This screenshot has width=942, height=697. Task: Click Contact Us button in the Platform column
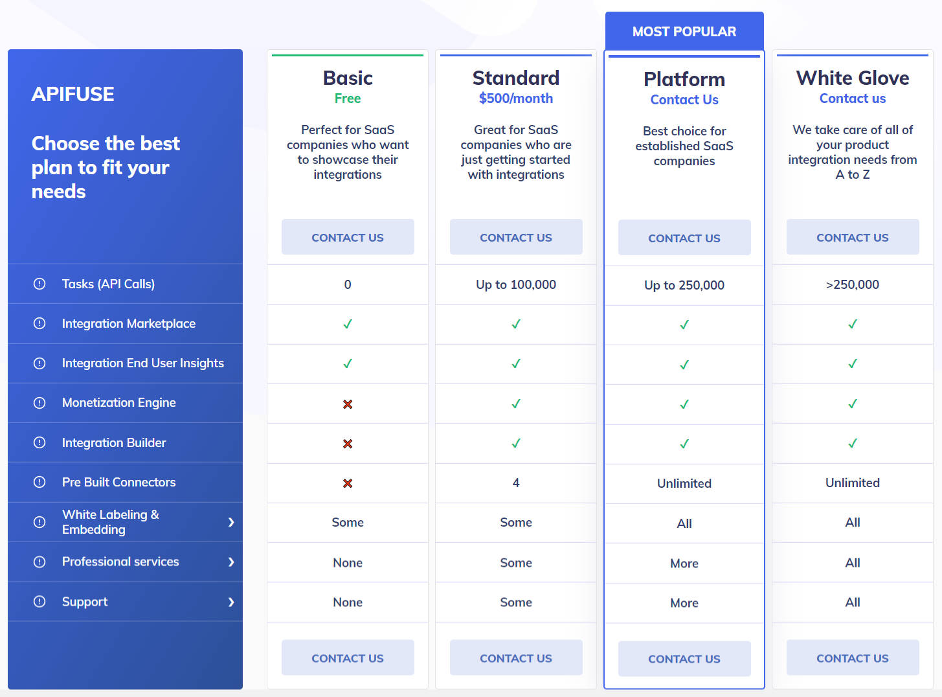click(x=684, y=238)
